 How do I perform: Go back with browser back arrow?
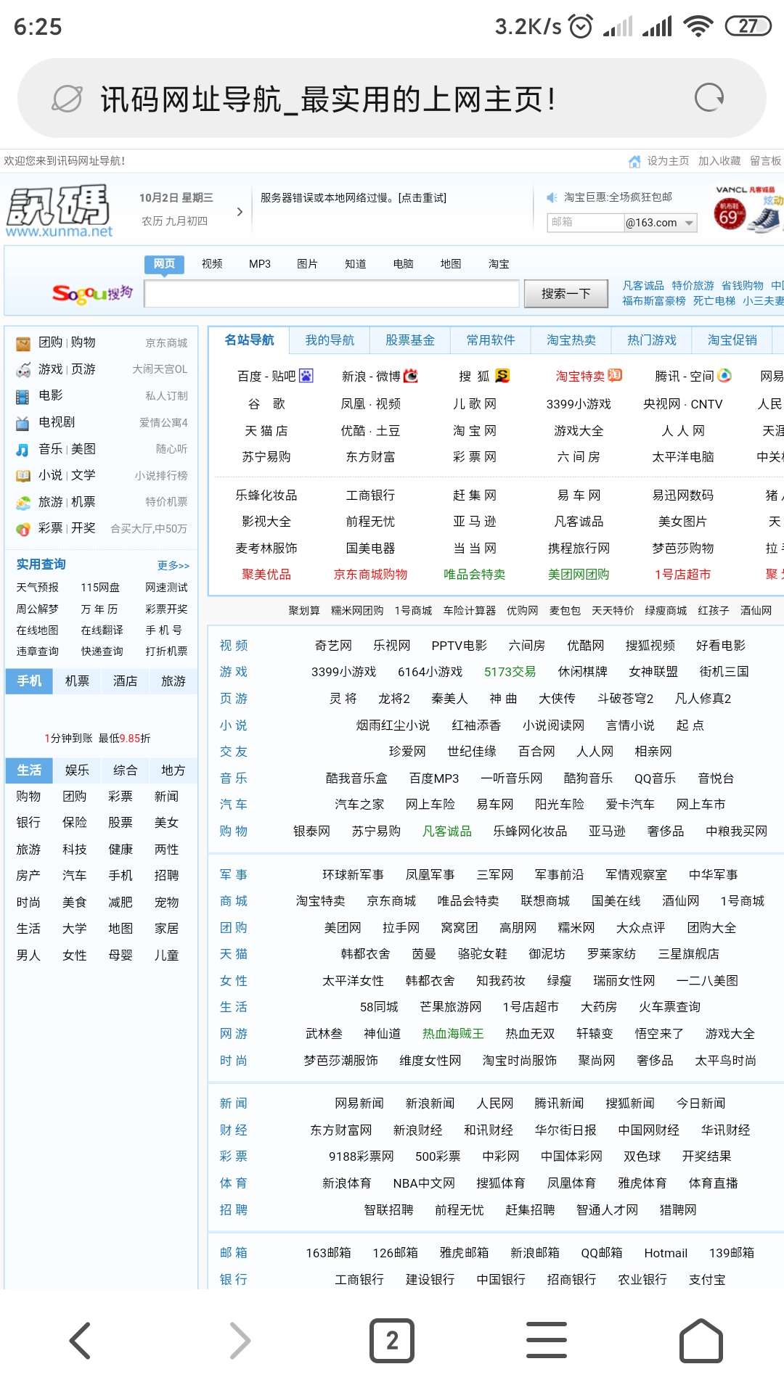(x=80, y=1341)
